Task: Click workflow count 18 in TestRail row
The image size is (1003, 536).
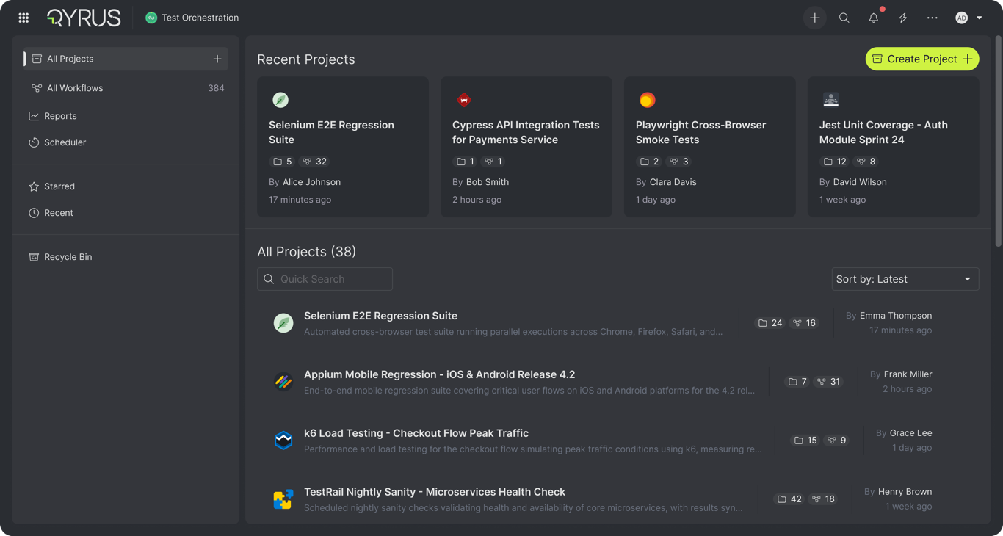Action: point(823,499)
